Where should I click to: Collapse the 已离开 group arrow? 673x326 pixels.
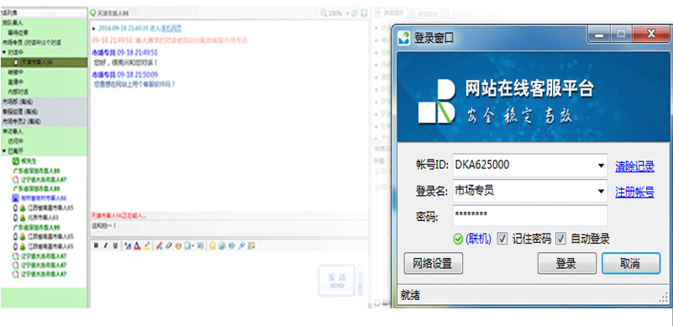3,151
